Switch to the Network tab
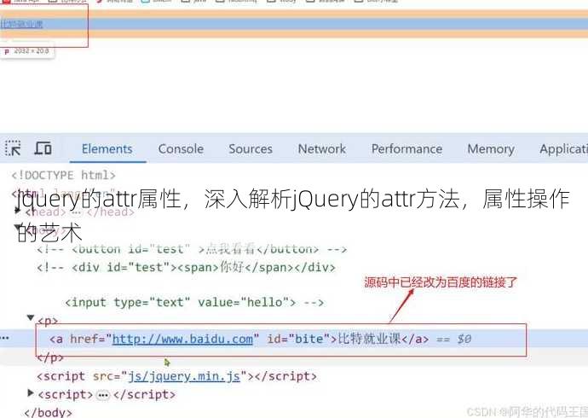 point(322,149)
